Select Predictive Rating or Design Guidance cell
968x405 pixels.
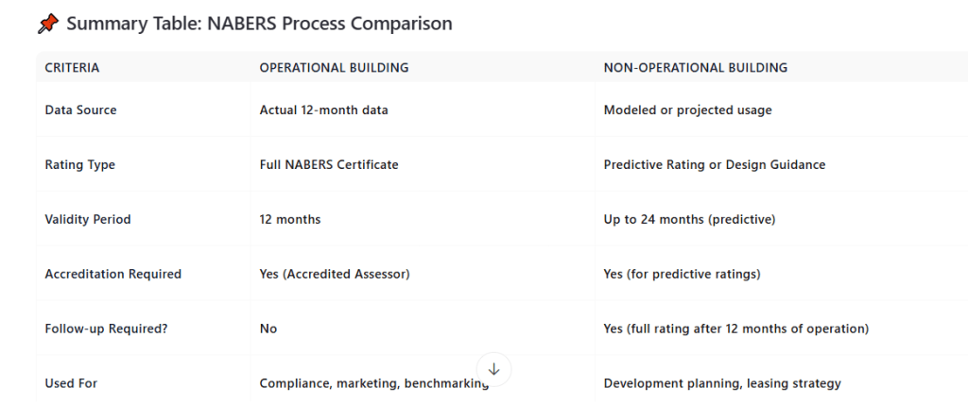coord(714,165)
